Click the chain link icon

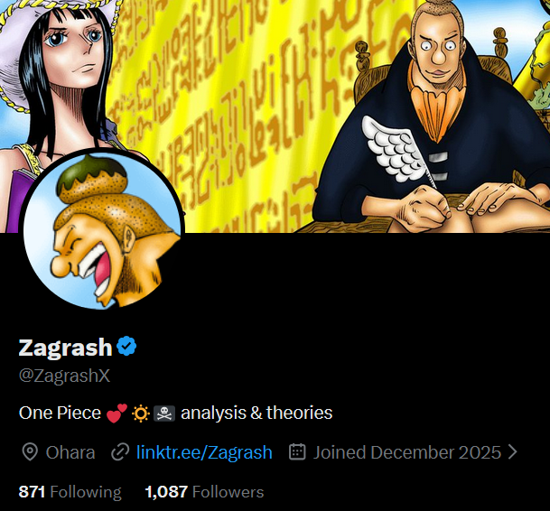click(120, 452)
